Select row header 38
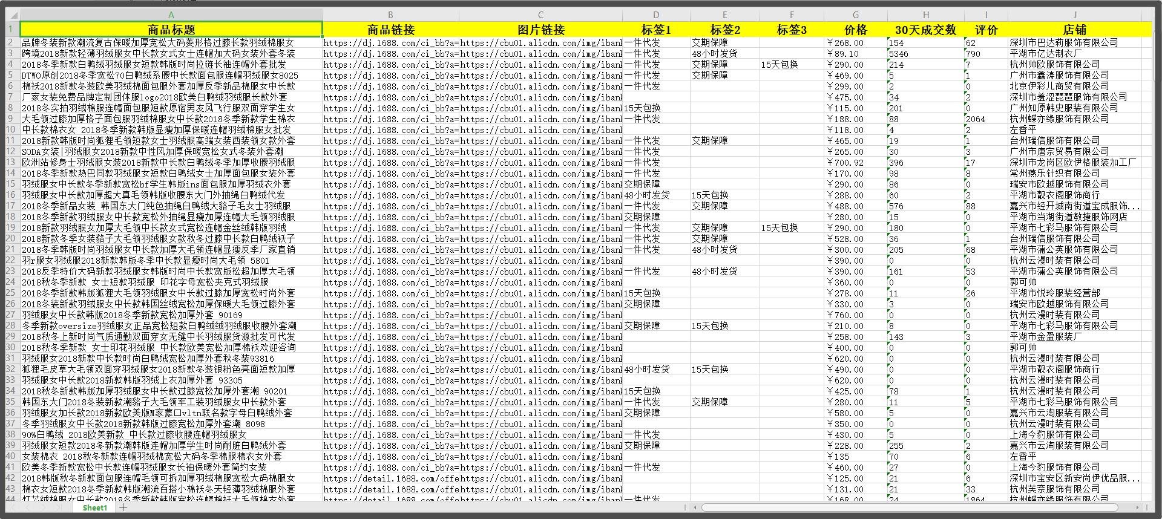This screenshot has width=1162, height=519. 12,434
